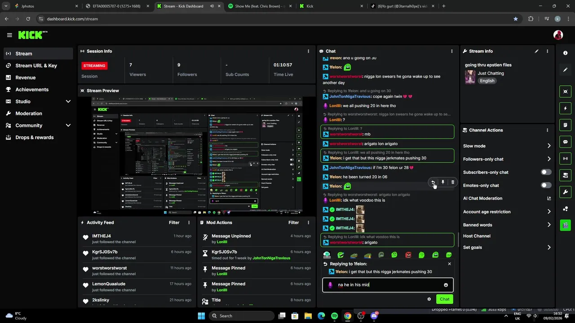Delete the hovered chat message
The width and height of the screenshot is (575, 323).
pos(452,182)
